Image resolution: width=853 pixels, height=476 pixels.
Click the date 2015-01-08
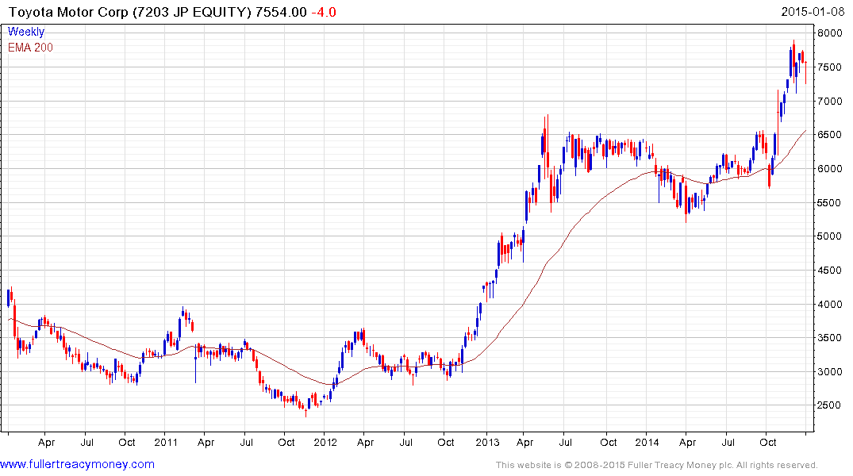pyautogui.click(x=813, y=12)
